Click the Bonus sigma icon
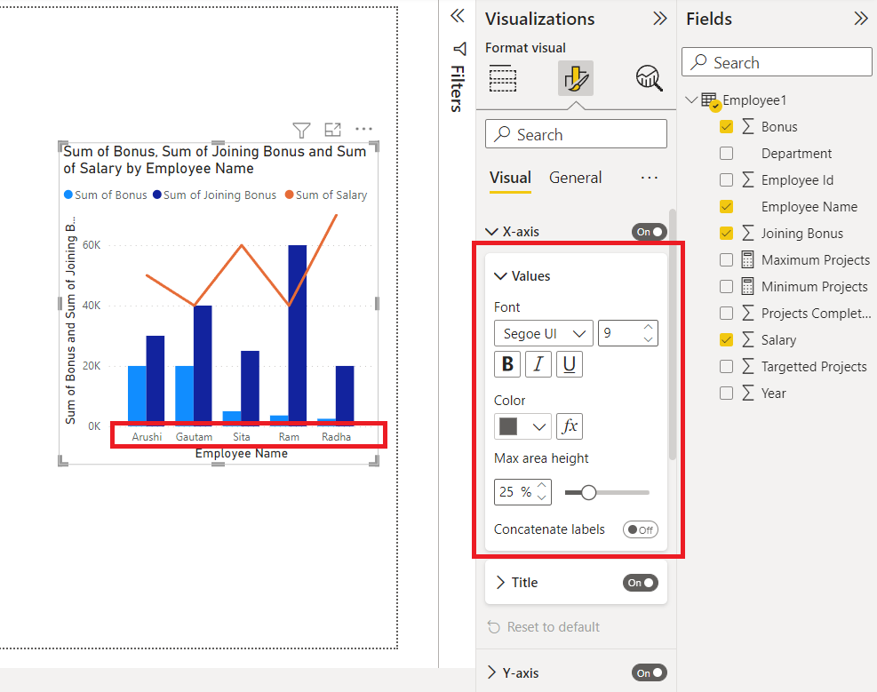Image resolution: width=877 pixels, height=692 pixels. 748,126
